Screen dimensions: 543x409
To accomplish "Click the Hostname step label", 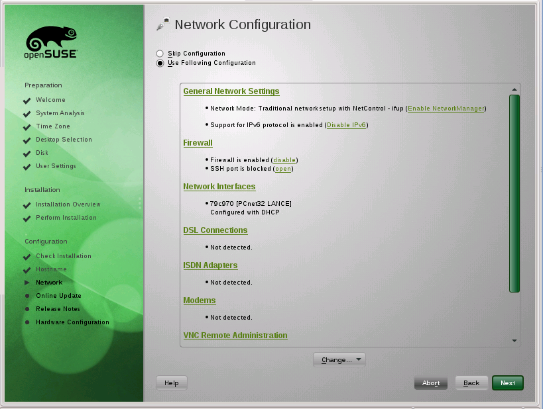I will 51,269.
